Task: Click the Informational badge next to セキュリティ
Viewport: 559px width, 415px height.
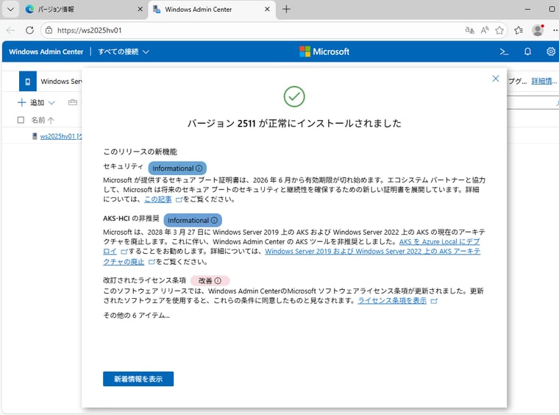Action: [177, 169]
